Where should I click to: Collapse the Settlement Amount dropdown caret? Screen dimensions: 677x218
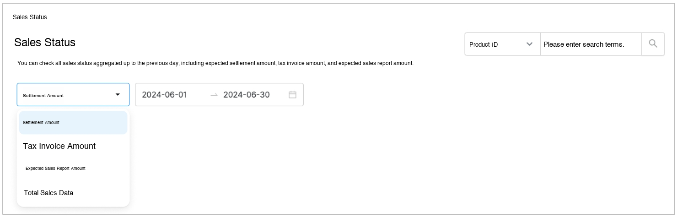[118, 95]
